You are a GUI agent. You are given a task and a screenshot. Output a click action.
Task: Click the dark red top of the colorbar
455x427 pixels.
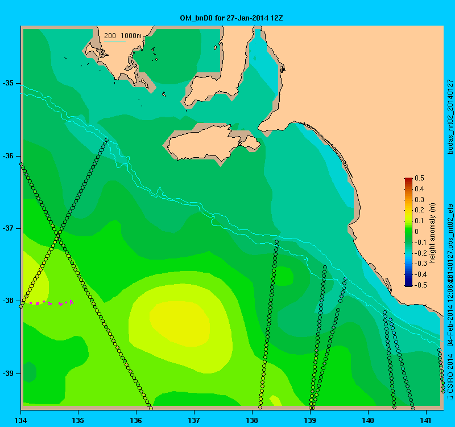point(408,179)
